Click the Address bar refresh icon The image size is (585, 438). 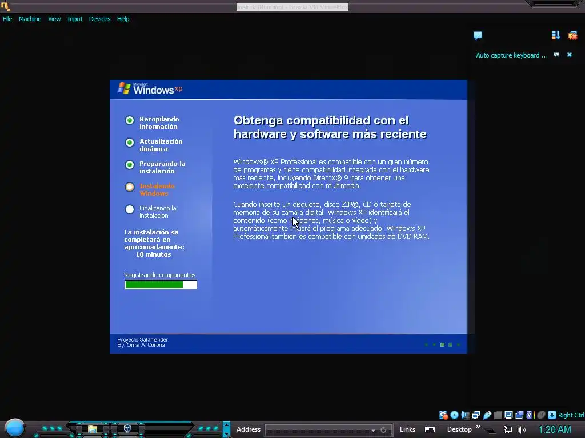click(383, 430)
